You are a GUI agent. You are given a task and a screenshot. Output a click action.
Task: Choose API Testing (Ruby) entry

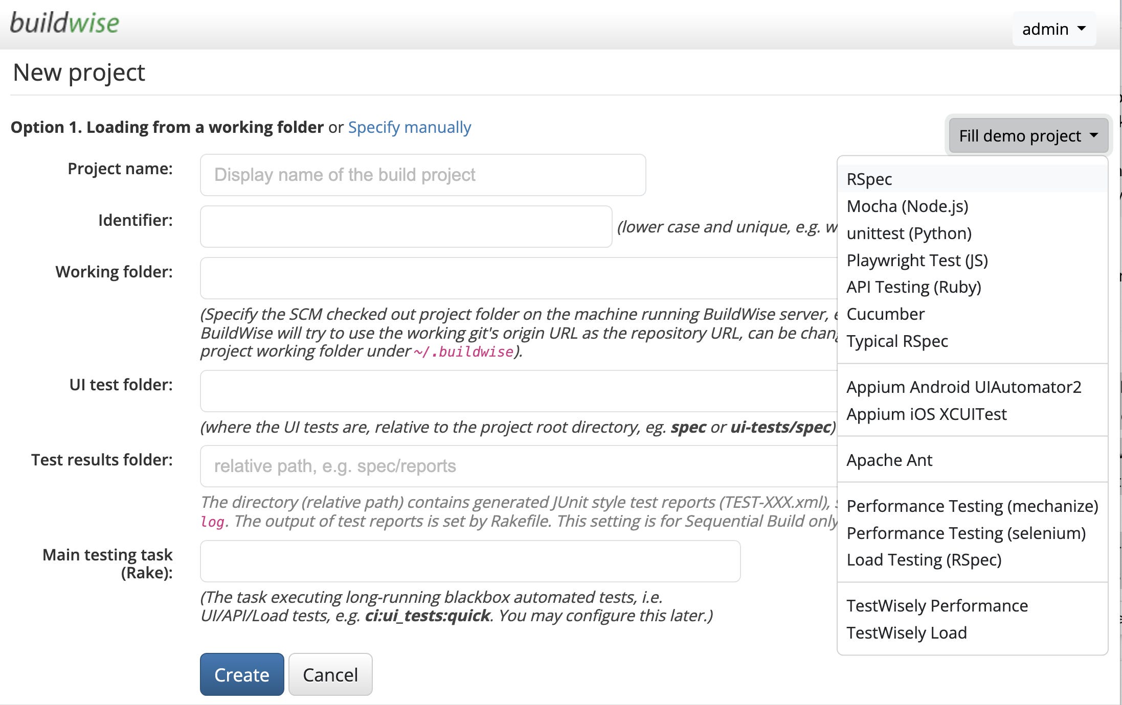tap(913, 287)
